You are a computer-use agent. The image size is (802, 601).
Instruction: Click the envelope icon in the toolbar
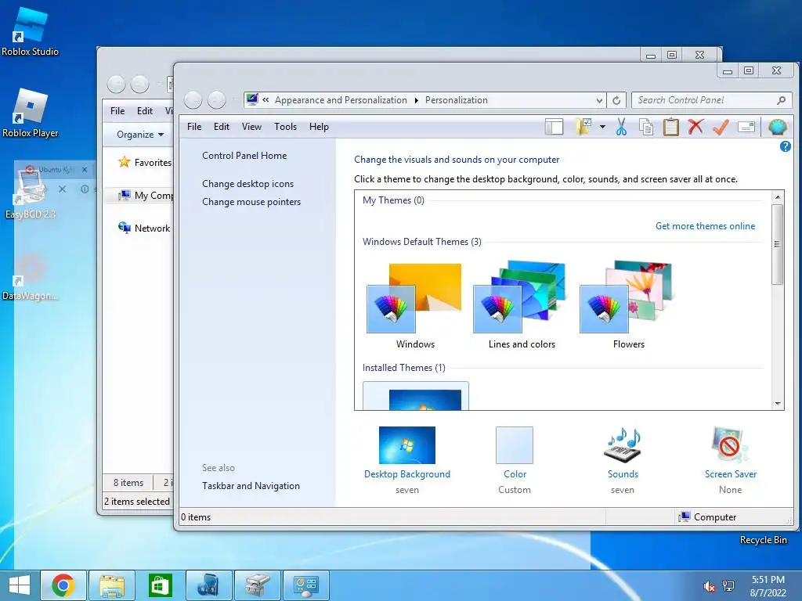coord(746,127)
